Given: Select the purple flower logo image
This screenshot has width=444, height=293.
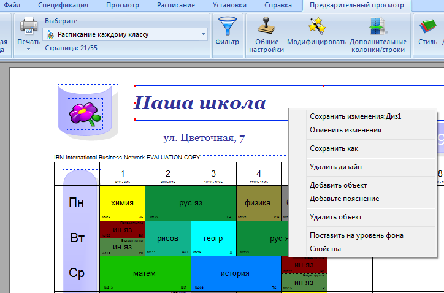Looking at the screenshot, I should point(85,113).
